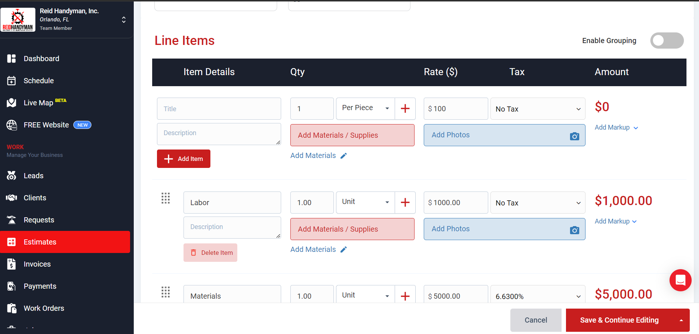
Task: Open the chat support bubble
Action: point(680,280)
